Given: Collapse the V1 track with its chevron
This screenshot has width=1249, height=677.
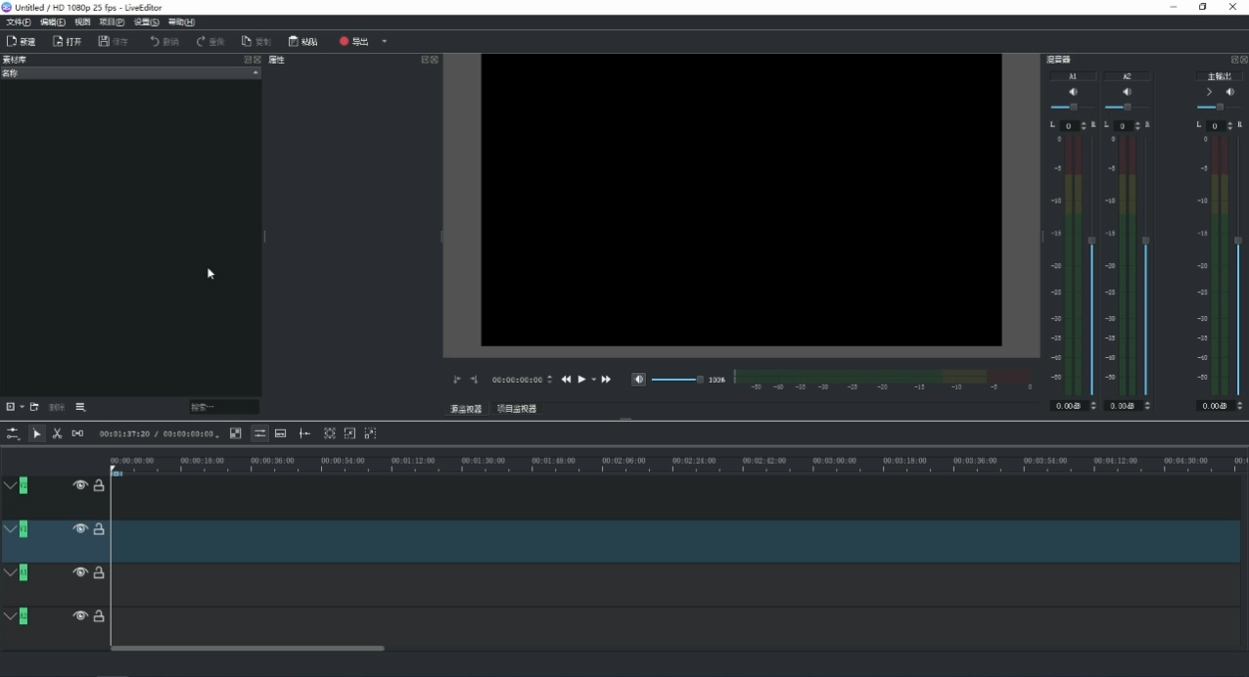Looking at the screenshot, I should [x=10, y=529].
